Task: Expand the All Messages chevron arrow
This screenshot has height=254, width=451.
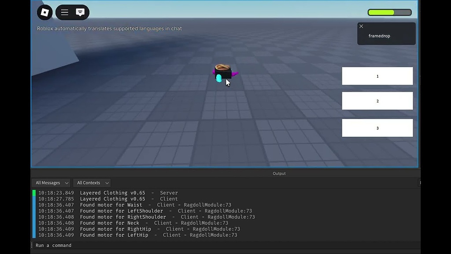Action: pos(67,183)
